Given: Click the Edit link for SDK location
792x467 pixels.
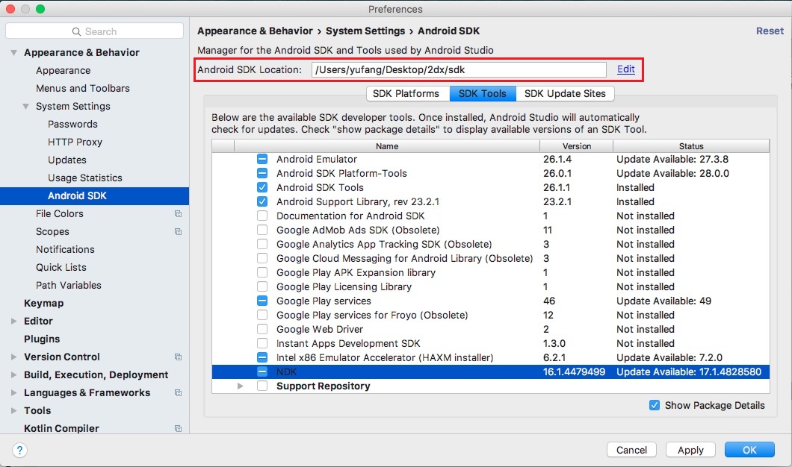Looking at the screenshot, I should click(x=626, y=69).
